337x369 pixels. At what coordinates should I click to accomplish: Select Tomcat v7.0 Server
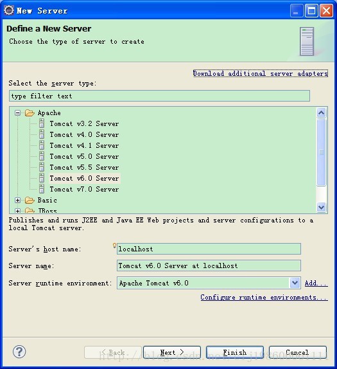coord(84,189)
